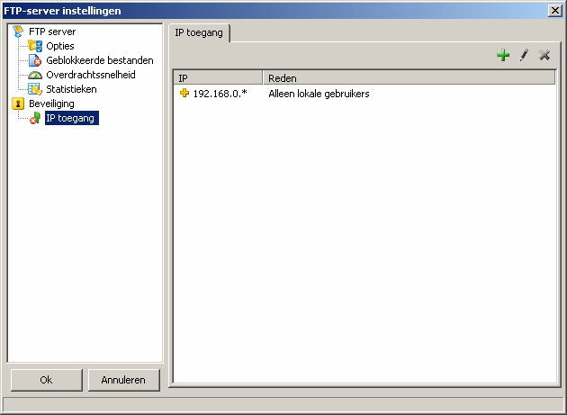567x415 pixels.
Task: Sort by the Reden column header
Action: coord(409,77)
